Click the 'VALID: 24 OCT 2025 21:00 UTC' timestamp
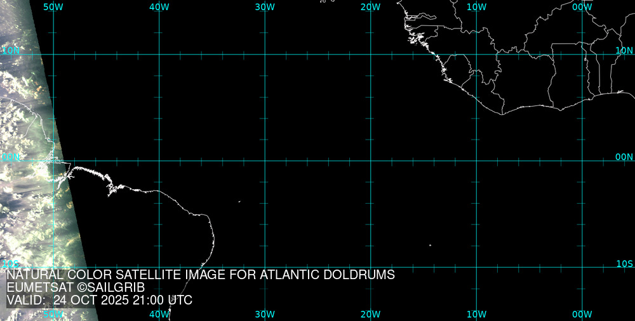This screenshot has width=635, height=321. 99,300
